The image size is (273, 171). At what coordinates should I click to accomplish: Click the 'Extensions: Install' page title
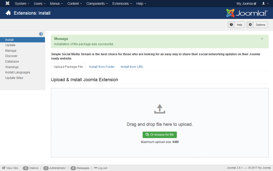tap(32, 13)
